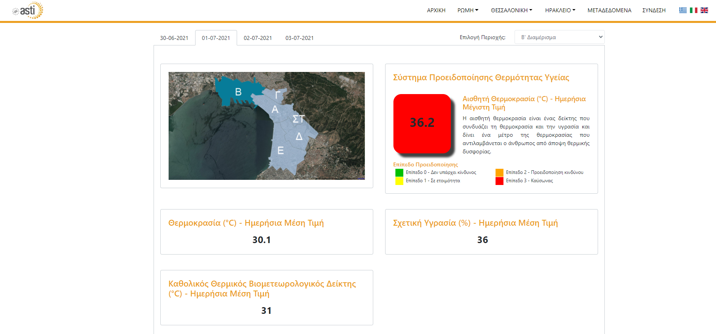Switch to the 30-06-2021 tab
Image resolution: width=716 pixels, height=334 pixels.
174,38
